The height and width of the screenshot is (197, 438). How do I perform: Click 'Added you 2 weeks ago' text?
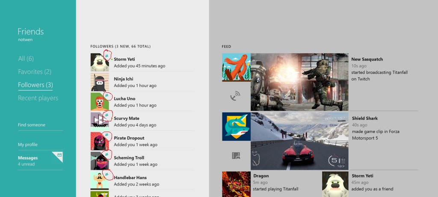tap(136, 184)
